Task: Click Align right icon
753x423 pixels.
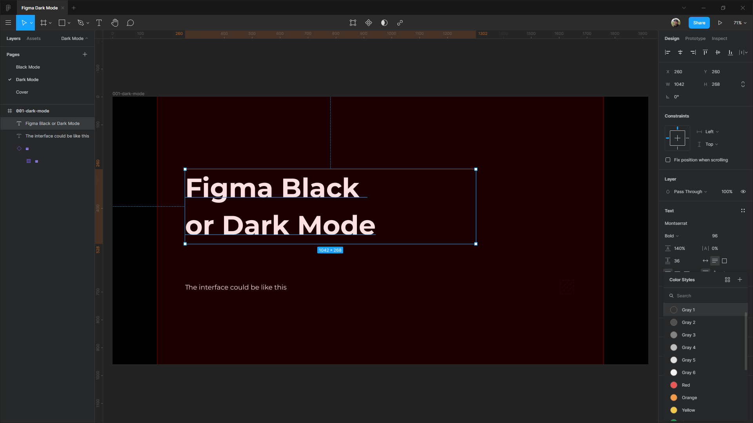Action: click(x=693, y=52)
